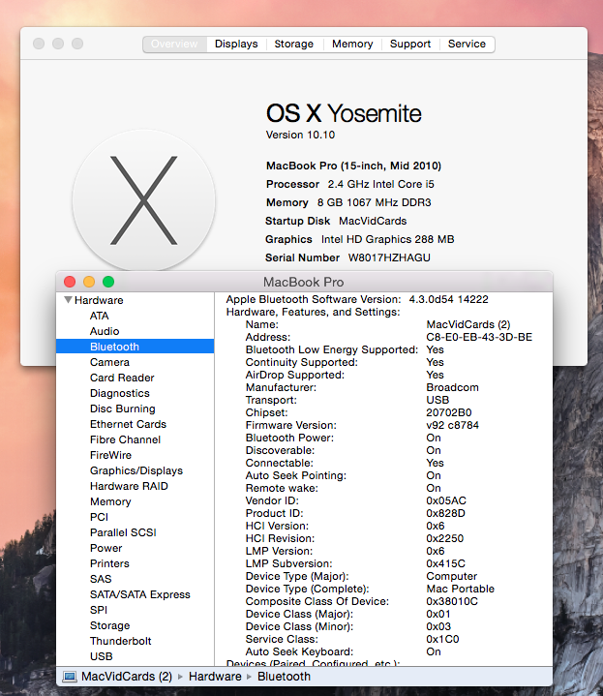
Task: Click Bluetooth in the bottom path bar
Action: [284, 677]
